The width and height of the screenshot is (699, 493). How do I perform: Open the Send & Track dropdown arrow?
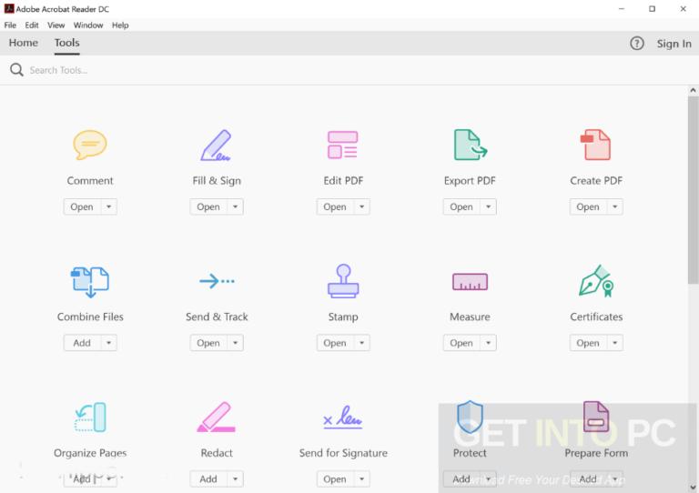pyautogui.click(x=236, y=343)
